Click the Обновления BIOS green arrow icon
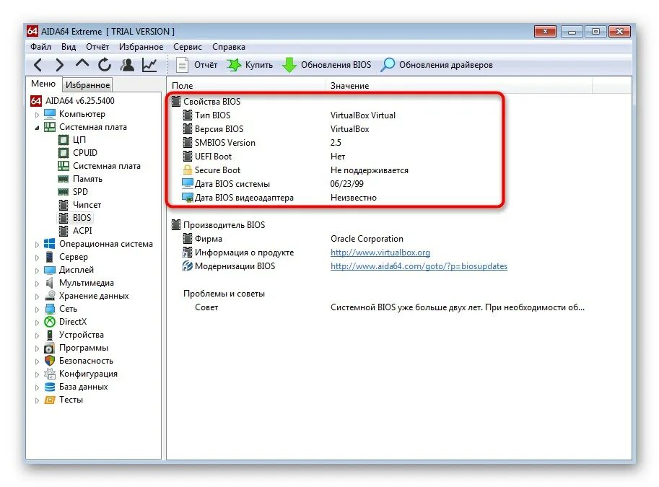The height and width of the screenshot is (487, 659). pos(289,65)
